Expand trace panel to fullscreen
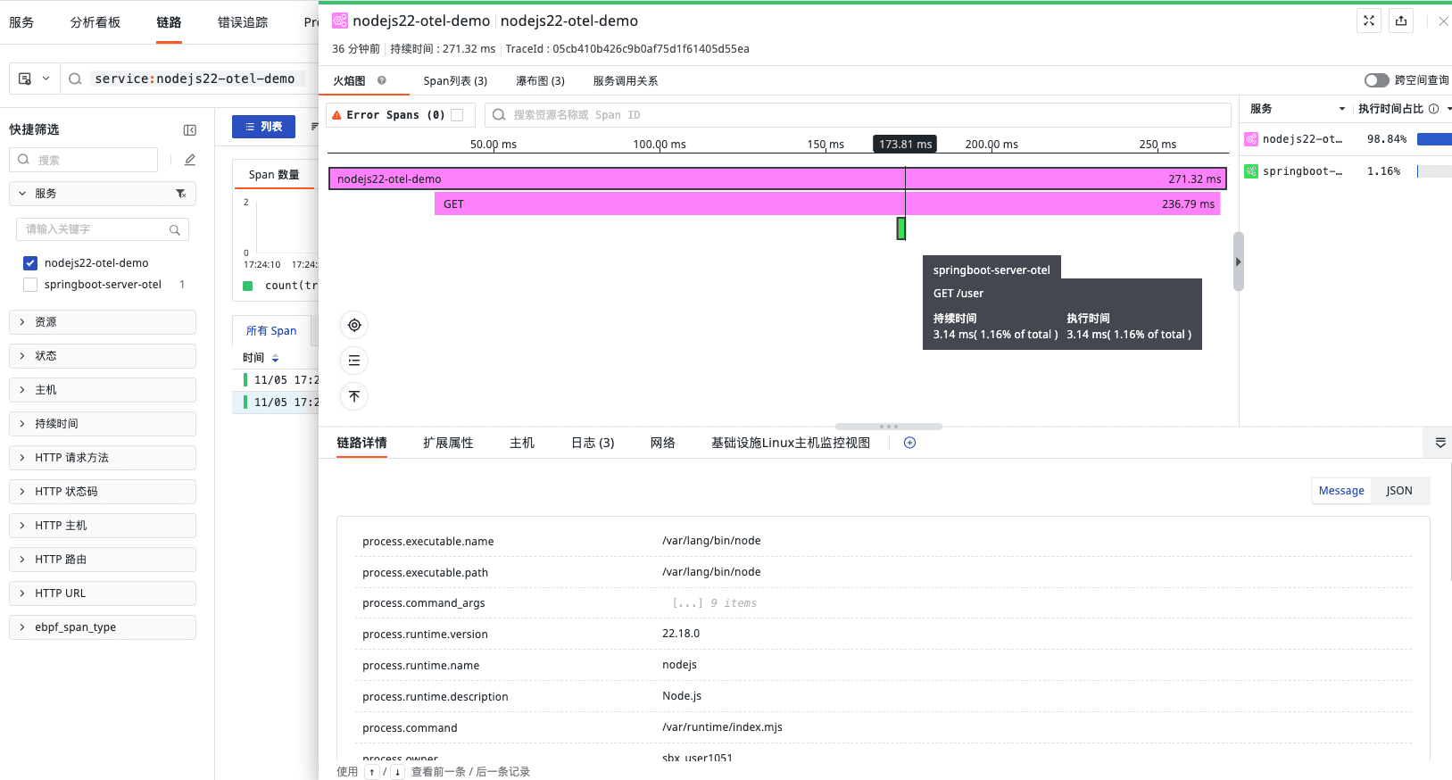The height and width of the screenshot is (780, 1452). [x=1369, y=21]
